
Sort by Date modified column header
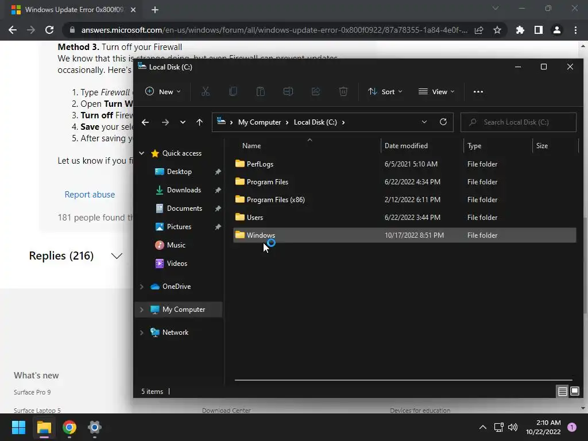[406, 145]
